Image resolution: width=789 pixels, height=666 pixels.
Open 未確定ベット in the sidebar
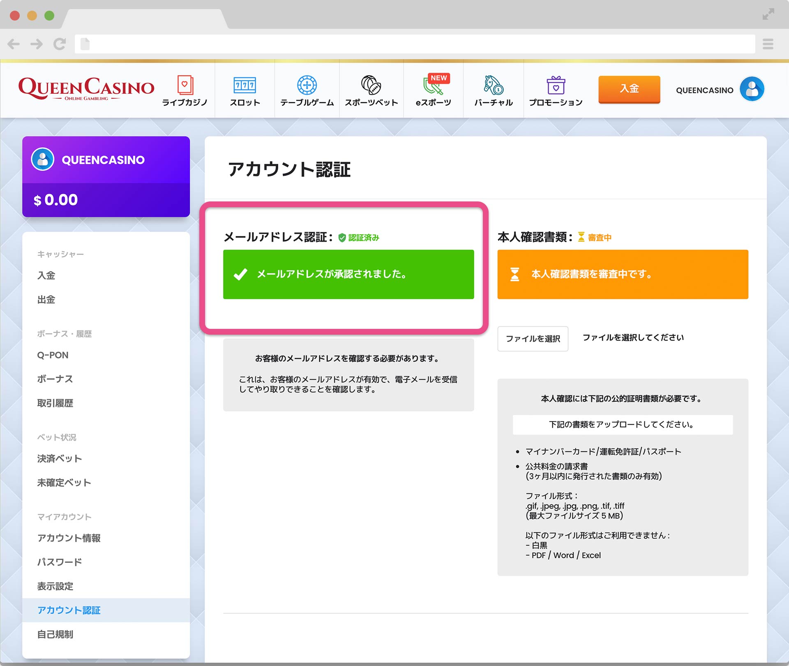64,482
